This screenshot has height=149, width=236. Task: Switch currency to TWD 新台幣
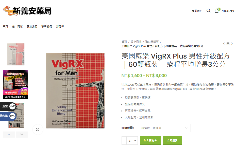click(x=8, y=116)
